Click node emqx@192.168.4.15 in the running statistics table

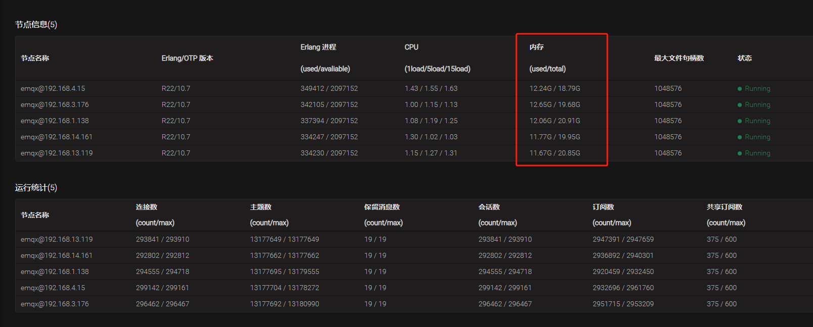click(53, 288)
